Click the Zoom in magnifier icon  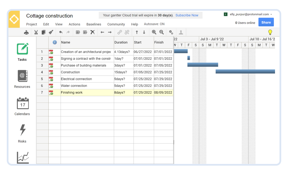coord(154,32)
